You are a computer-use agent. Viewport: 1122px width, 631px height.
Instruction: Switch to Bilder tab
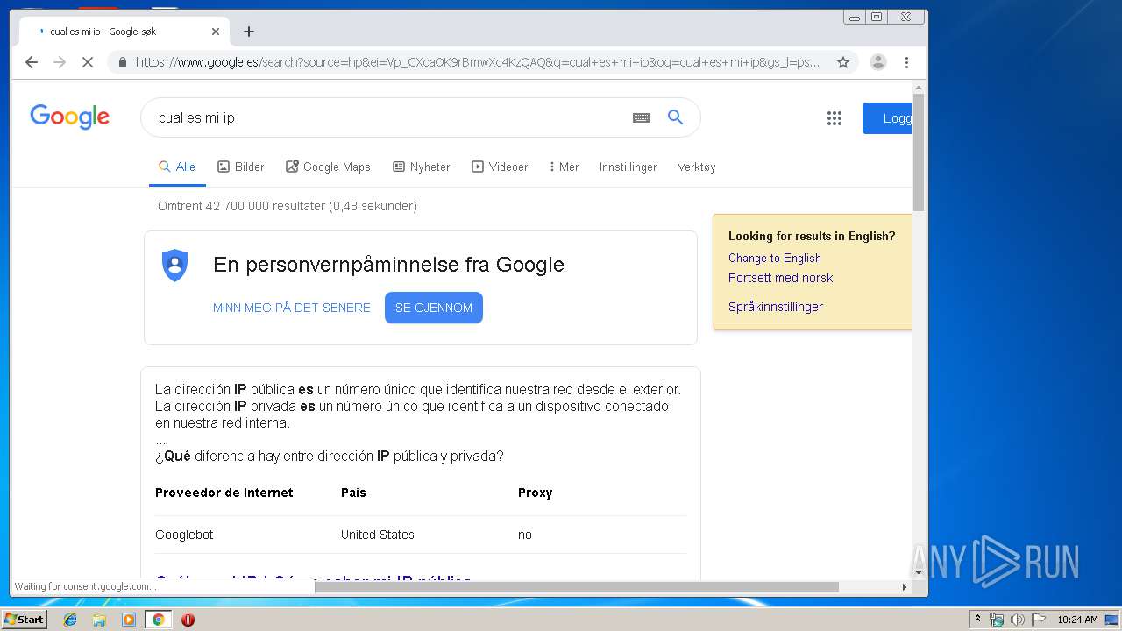click(241, 167)
